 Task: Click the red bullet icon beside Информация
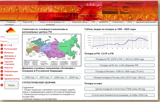click(2, 71)
